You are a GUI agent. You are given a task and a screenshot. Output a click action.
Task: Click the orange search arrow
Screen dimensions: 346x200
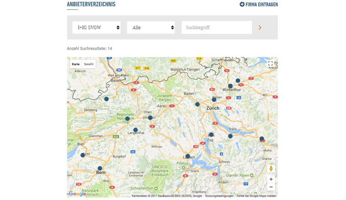[x=260, y=28]
